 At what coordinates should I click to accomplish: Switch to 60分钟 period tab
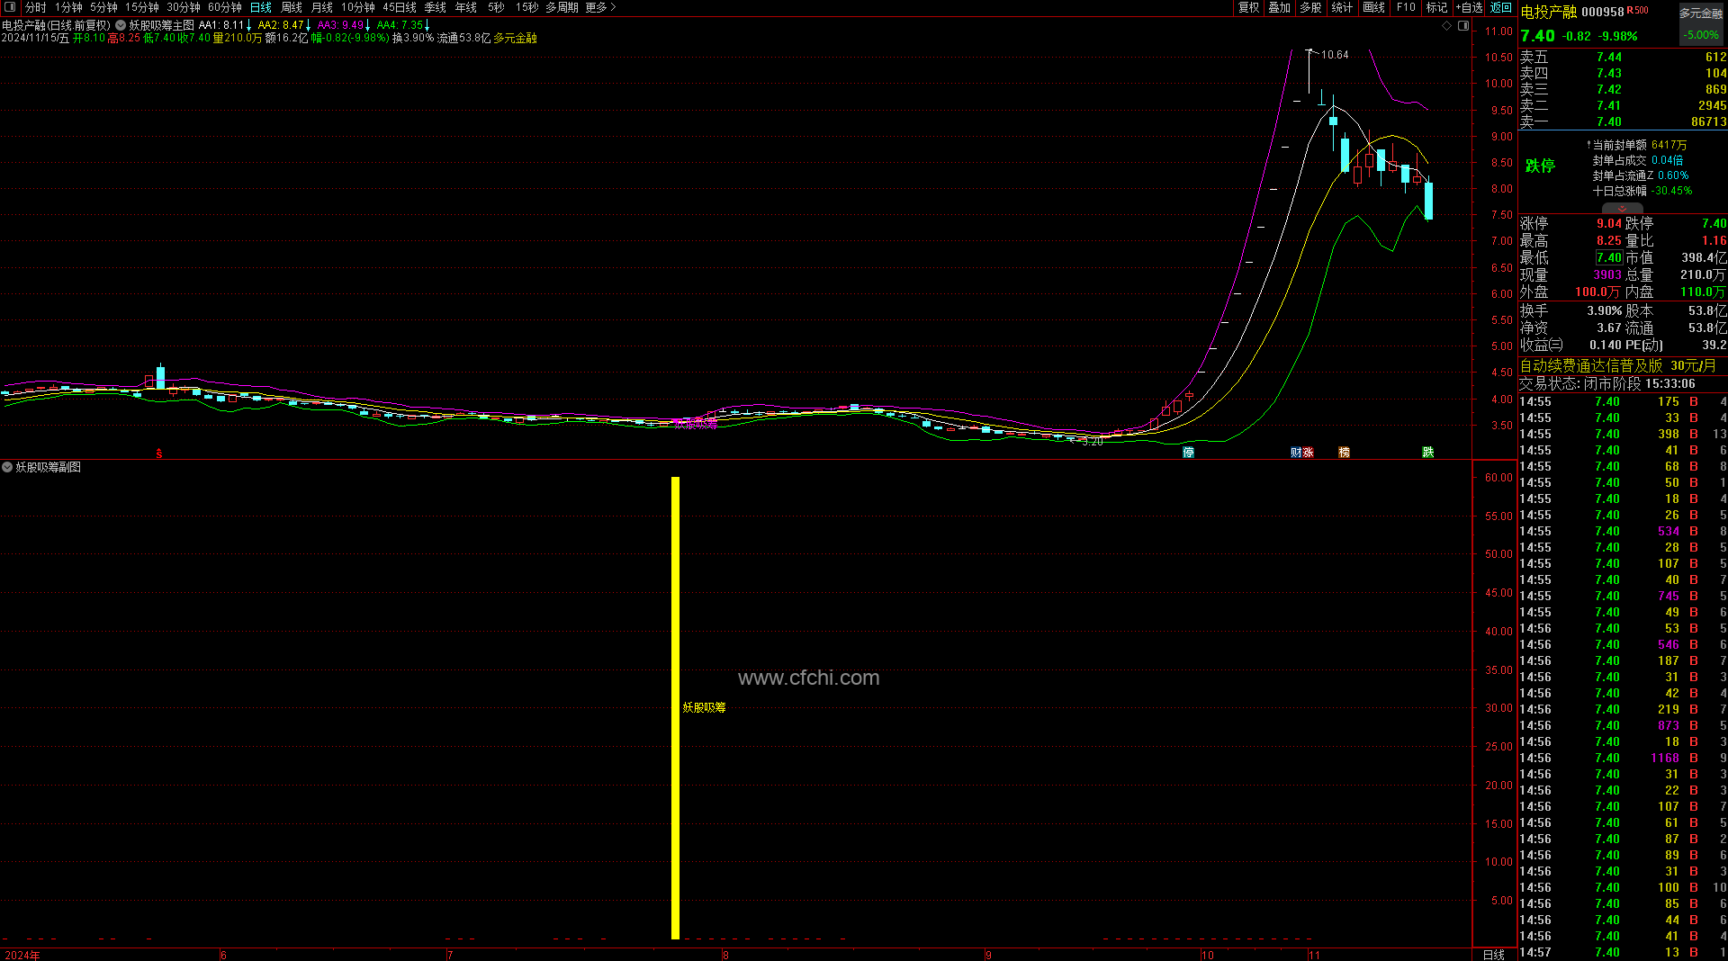coord(225,7)
